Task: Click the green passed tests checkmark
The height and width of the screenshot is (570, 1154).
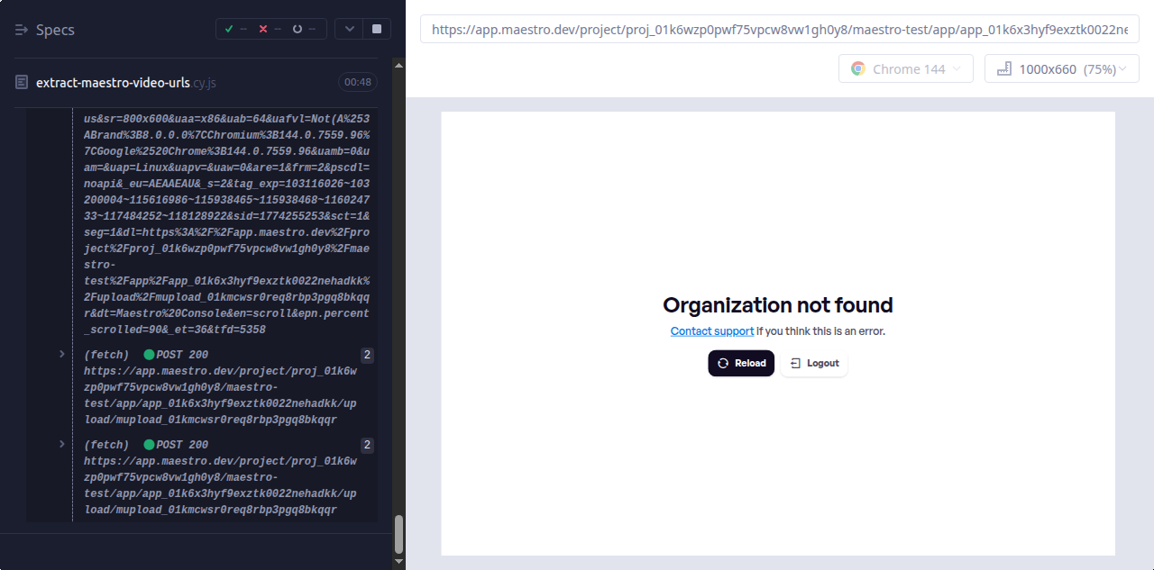Action: [229, 30]
